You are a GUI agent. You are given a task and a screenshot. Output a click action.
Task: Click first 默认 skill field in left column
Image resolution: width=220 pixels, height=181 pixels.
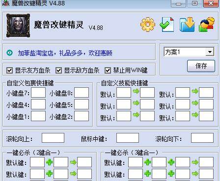124,93
